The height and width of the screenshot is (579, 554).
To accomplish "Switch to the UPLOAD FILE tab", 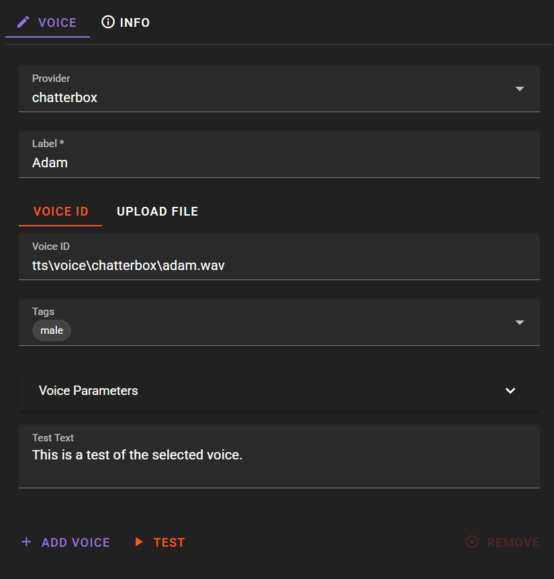I will (158, 211).
